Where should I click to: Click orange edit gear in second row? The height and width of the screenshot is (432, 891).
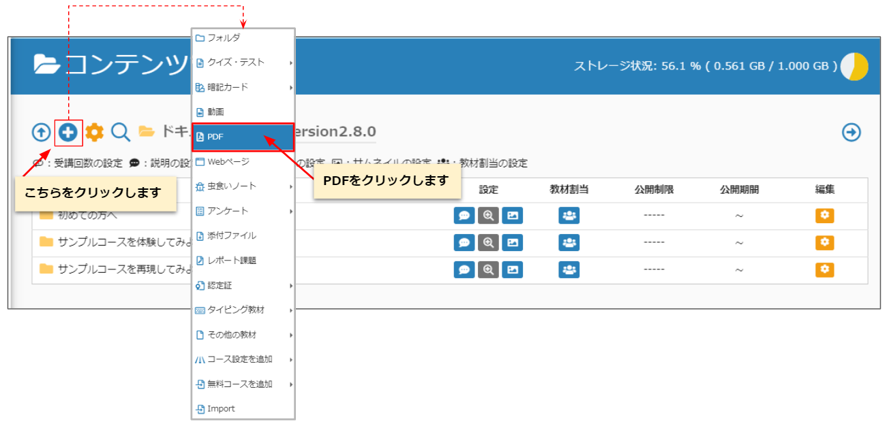click(824, 242)
